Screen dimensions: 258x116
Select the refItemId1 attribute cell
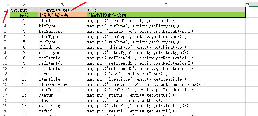point(63,58)
